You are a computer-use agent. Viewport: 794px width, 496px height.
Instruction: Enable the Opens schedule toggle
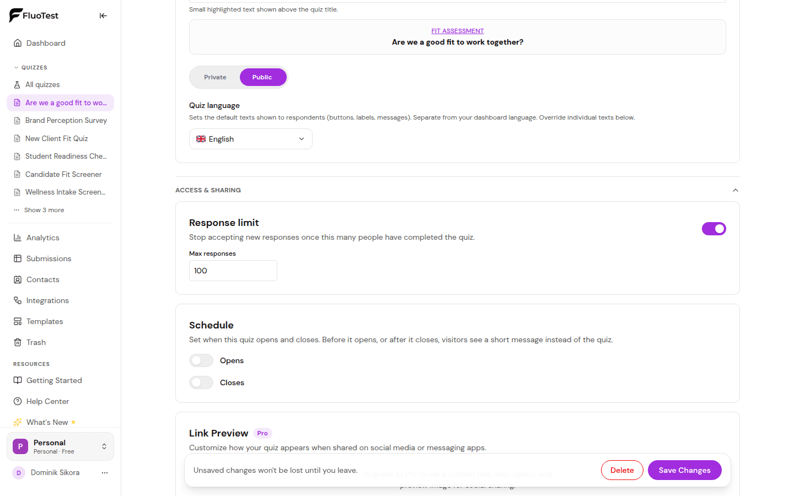coord(201,360)
